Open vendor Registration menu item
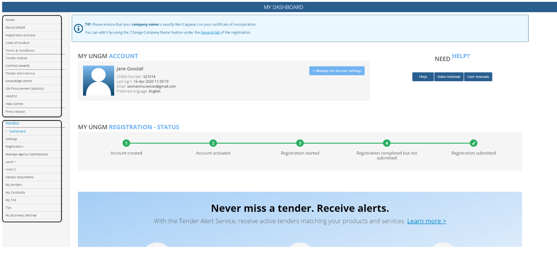Viewport: 557px width, 254px height. point(14,147)
